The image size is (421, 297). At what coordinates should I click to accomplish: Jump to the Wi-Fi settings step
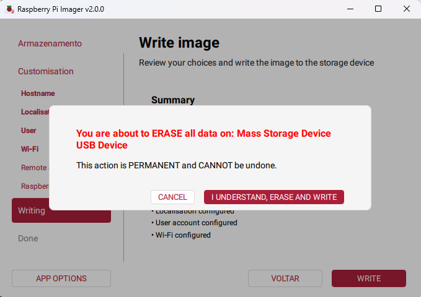30,149
